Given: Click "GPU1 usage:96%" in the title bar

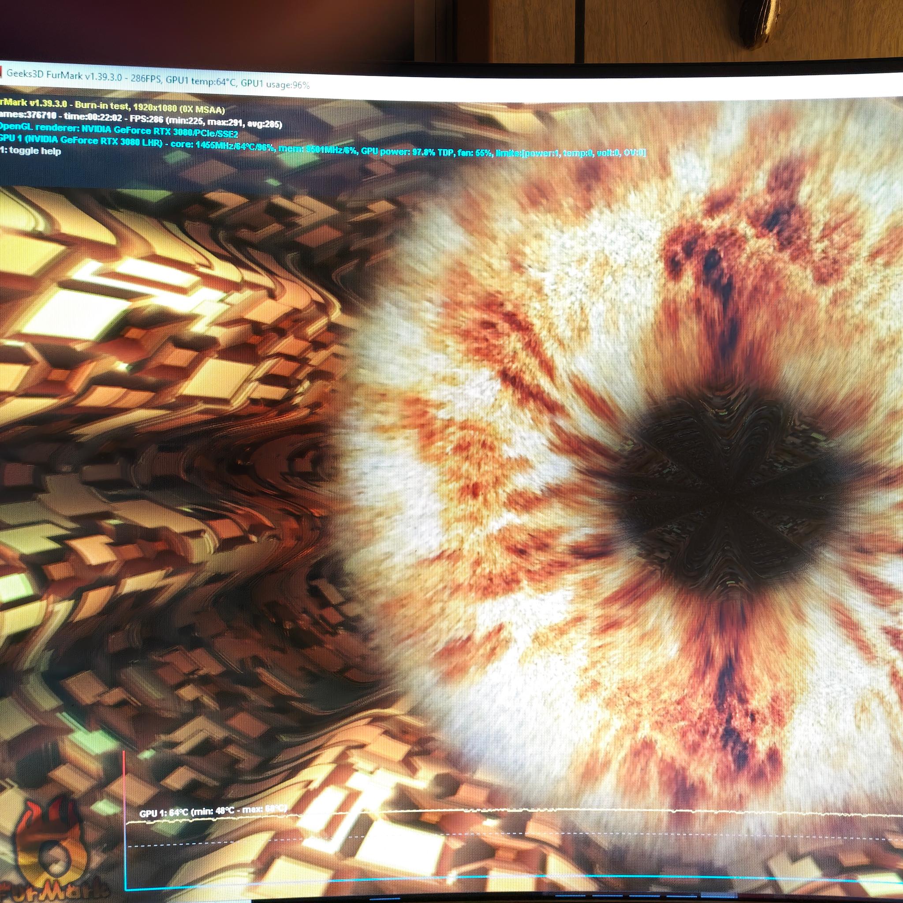Looking at the screenshot, I should tap(274, 83).
